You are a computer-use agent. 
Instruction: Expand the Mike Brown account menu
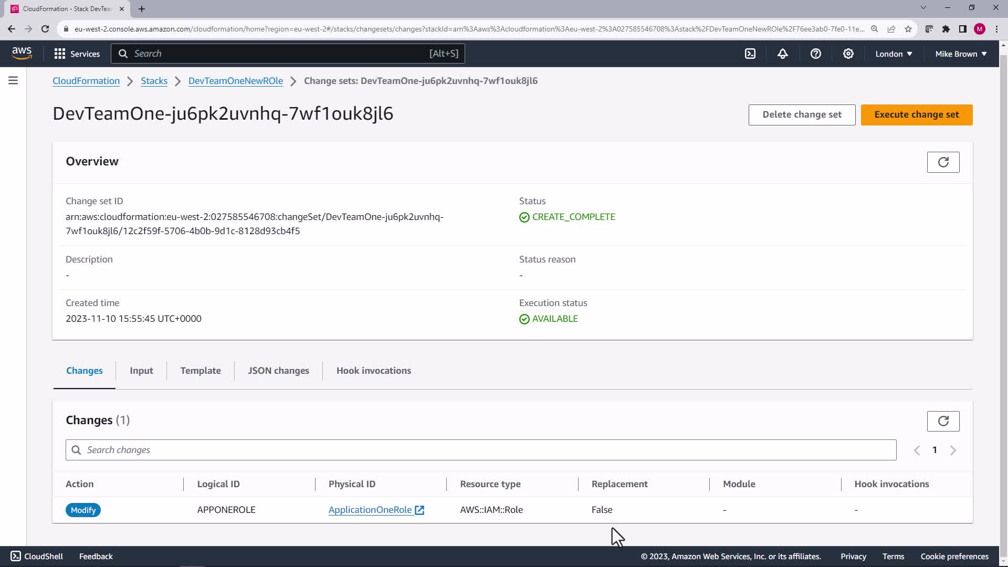(960, 54)
